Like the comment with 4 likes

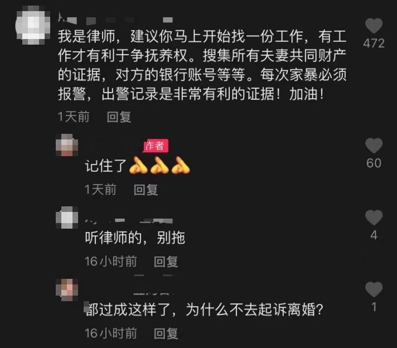374,217
